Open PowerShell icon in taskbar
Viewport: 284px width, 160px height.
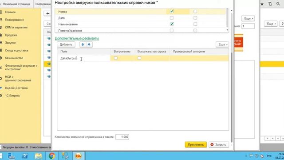tap(25, 156)
